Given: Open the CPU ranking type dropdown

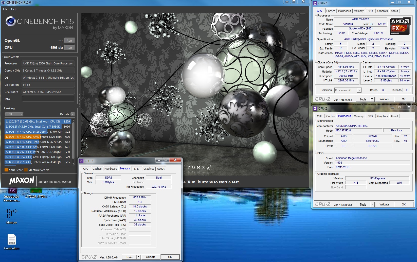Looking at the screenshot, I should tap(14, 114).
